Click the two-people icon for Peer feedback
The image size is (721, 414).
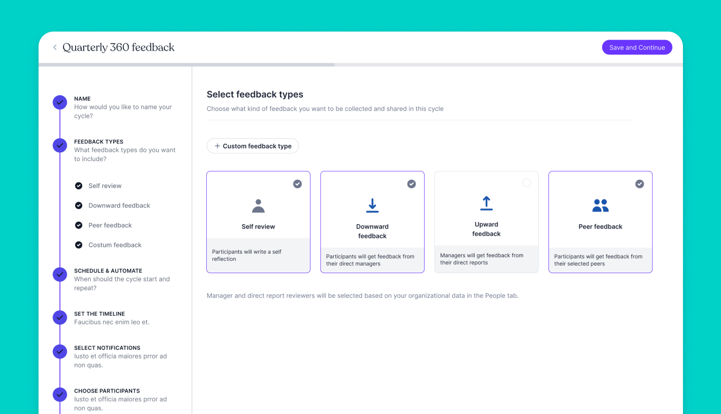point(600,205)
